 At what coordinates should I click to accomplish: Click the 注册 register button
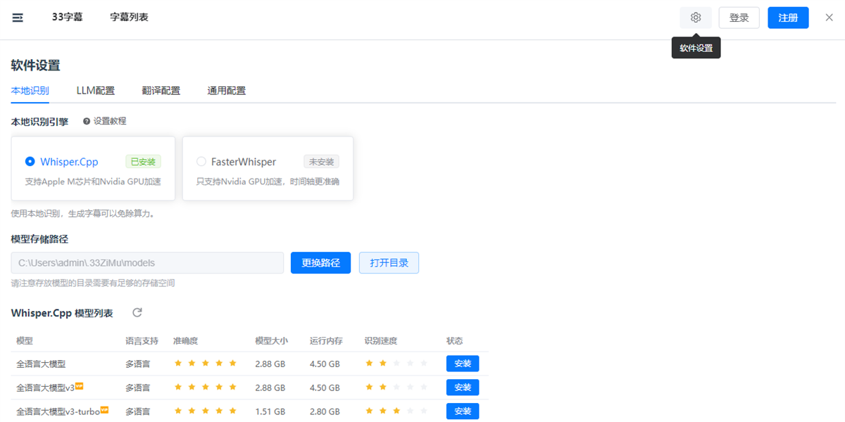point(788,17)
